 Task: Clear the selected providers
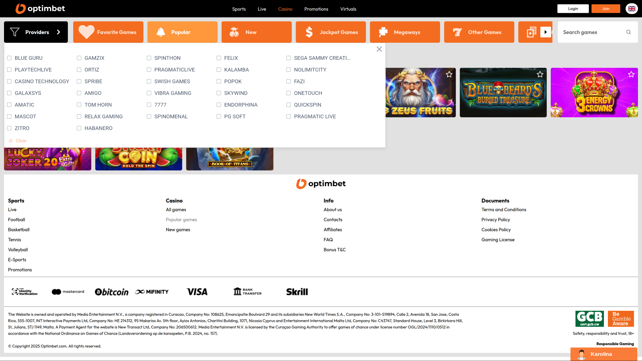(18, 141)
